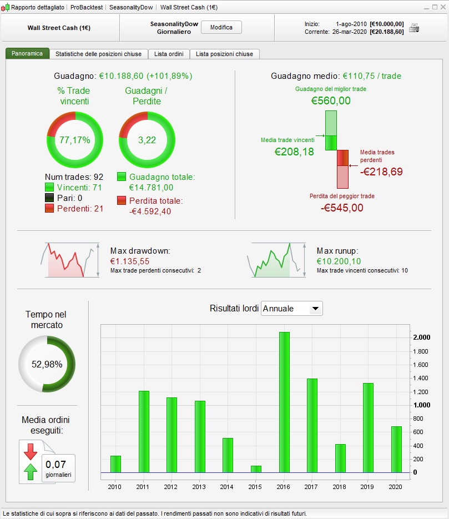Click the green up arrow order icon
Viewport: 449px width, 519px height.
31,471
